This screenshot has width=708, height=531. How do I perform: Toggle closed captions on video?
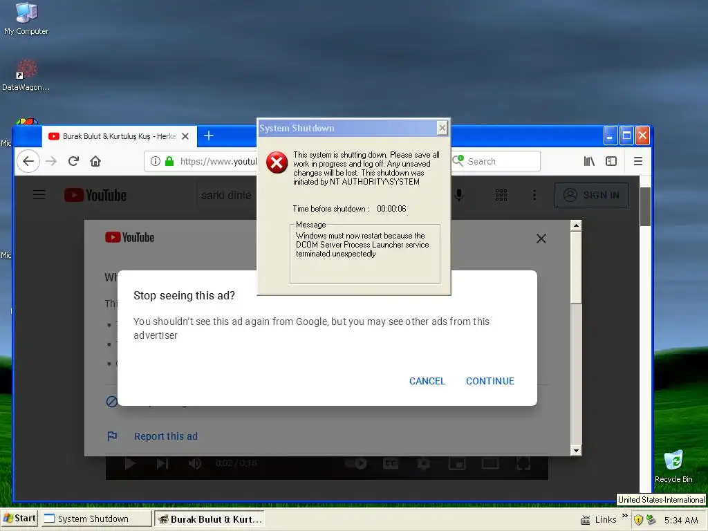[391, 464]
